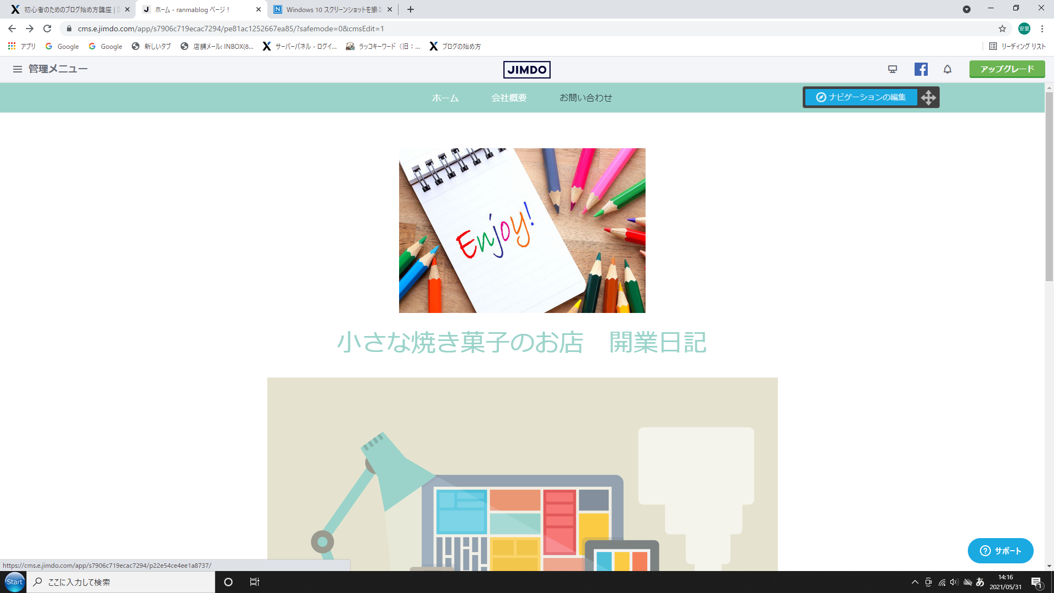This screenshot has height=593, width=1054.
Task: Reload the page with refresh icon
Action: tap(47, 29)
